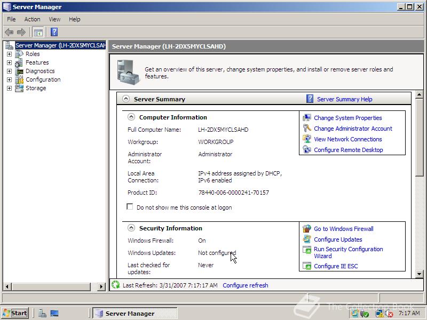This screenshot has width=427, height=320.
Task: Toggle the Show/Hide Console Tree icon
Action: [x=38, y=33]
